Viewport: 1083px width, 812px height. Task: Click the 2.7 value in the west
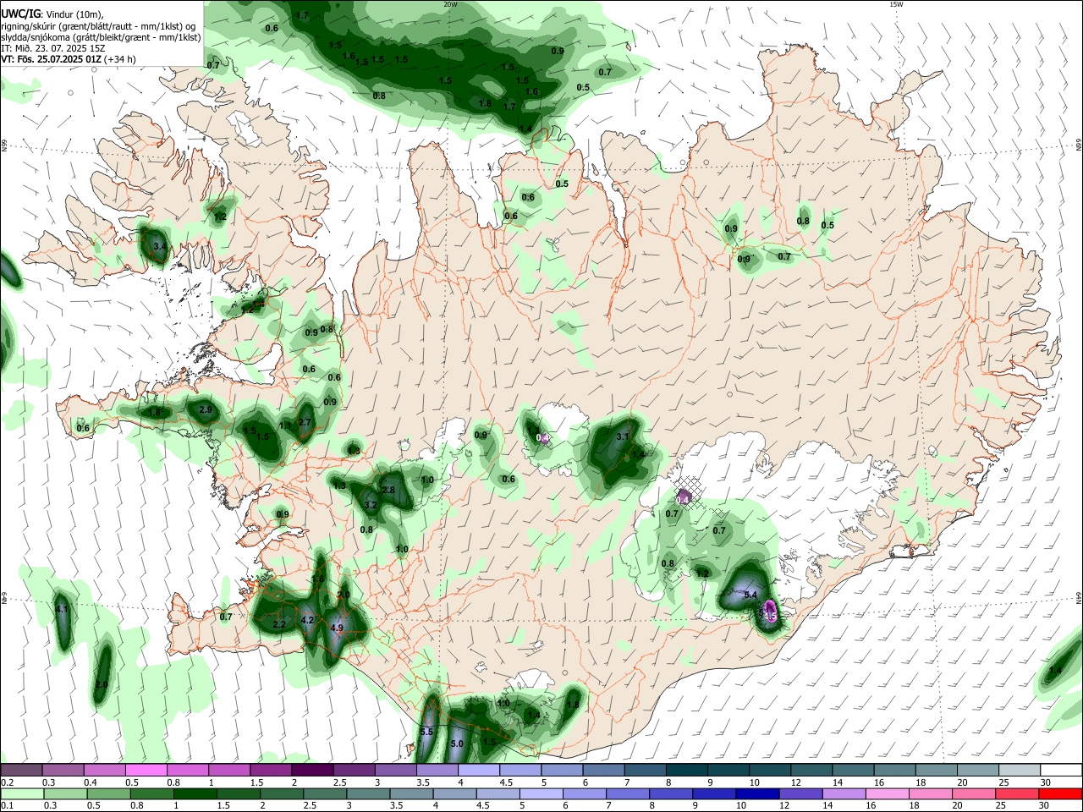(305, 422)
